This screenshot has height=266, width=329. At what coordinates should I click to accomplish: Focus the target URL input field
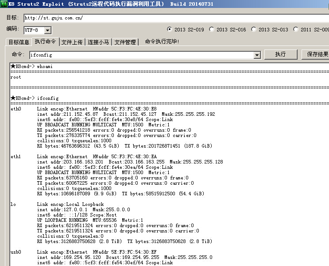coord(176,18)
